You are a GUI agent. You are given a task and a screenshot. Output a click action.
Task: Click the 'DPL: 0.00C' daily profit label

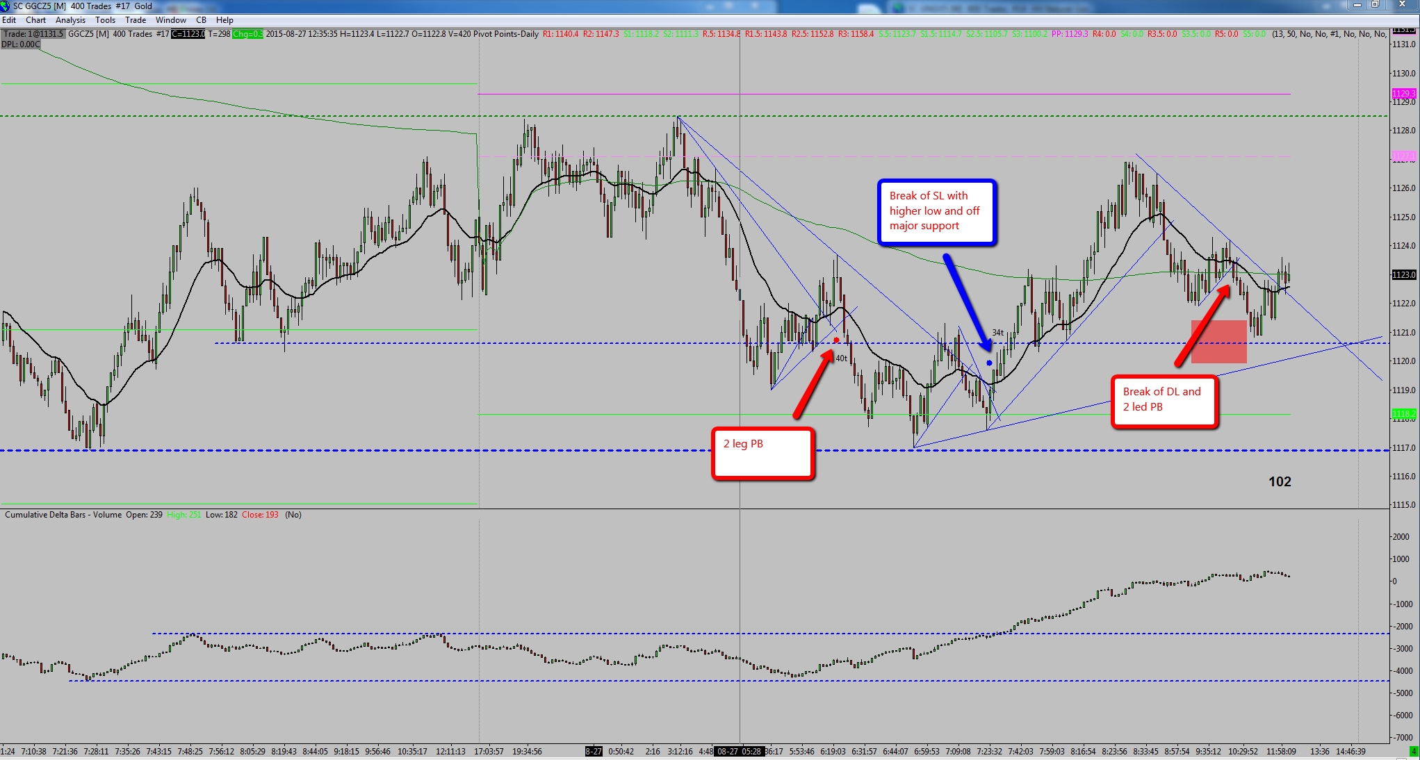21,44
